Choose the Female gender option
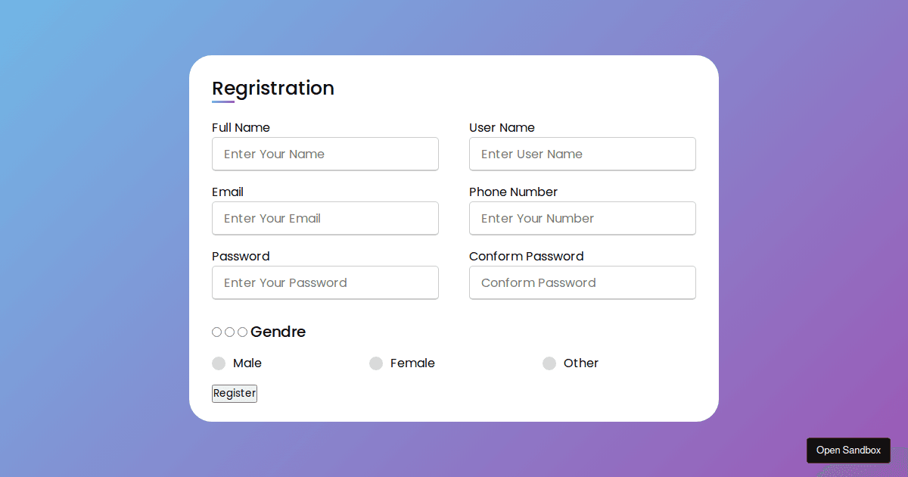This screenshot has width=908, height=477. click(x=376, y=363)
